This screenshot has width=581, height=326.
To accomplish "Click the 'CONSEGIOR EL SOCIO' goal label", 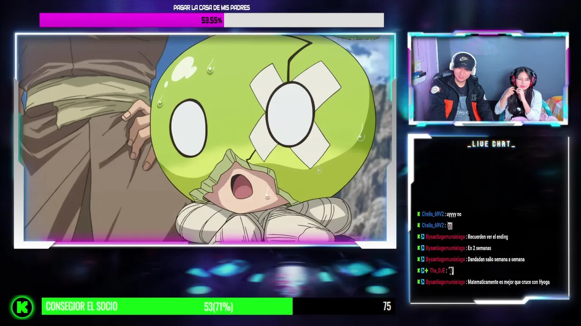I will point(82,307).
